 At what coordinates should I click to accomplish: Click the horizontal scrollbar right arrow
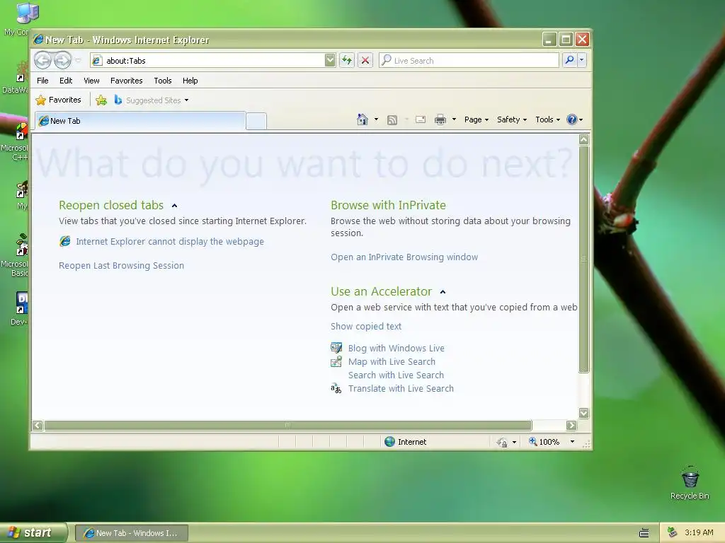[x=571, y=425]
